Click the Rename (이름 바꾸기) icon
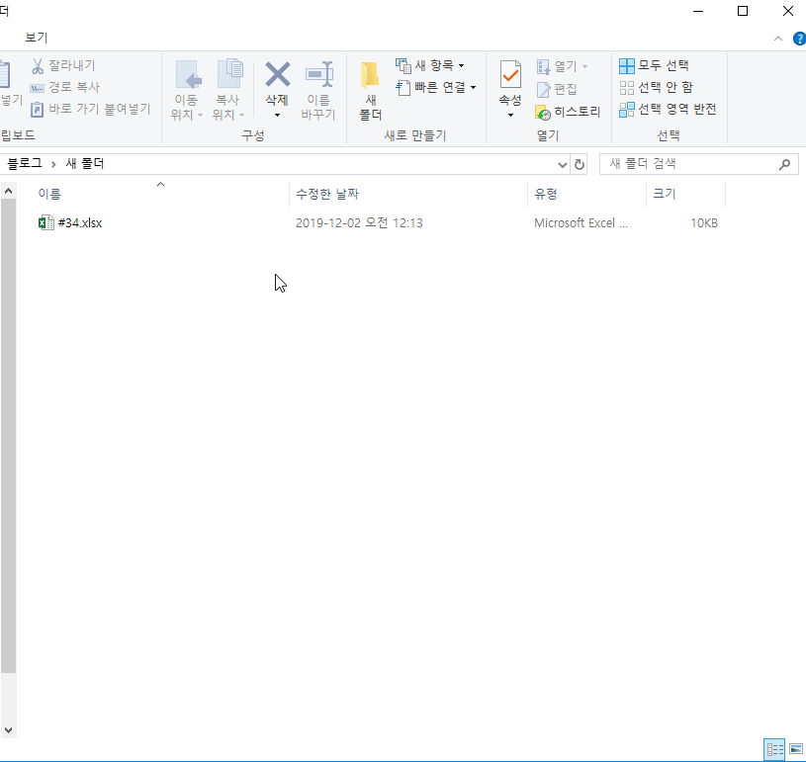The image size is (806, 762). pyautogui.click(x=318, y=74)
